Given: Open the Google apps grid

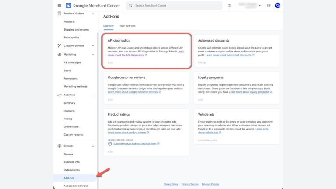Looking at the screenshot, I should (x=269, y=6).
